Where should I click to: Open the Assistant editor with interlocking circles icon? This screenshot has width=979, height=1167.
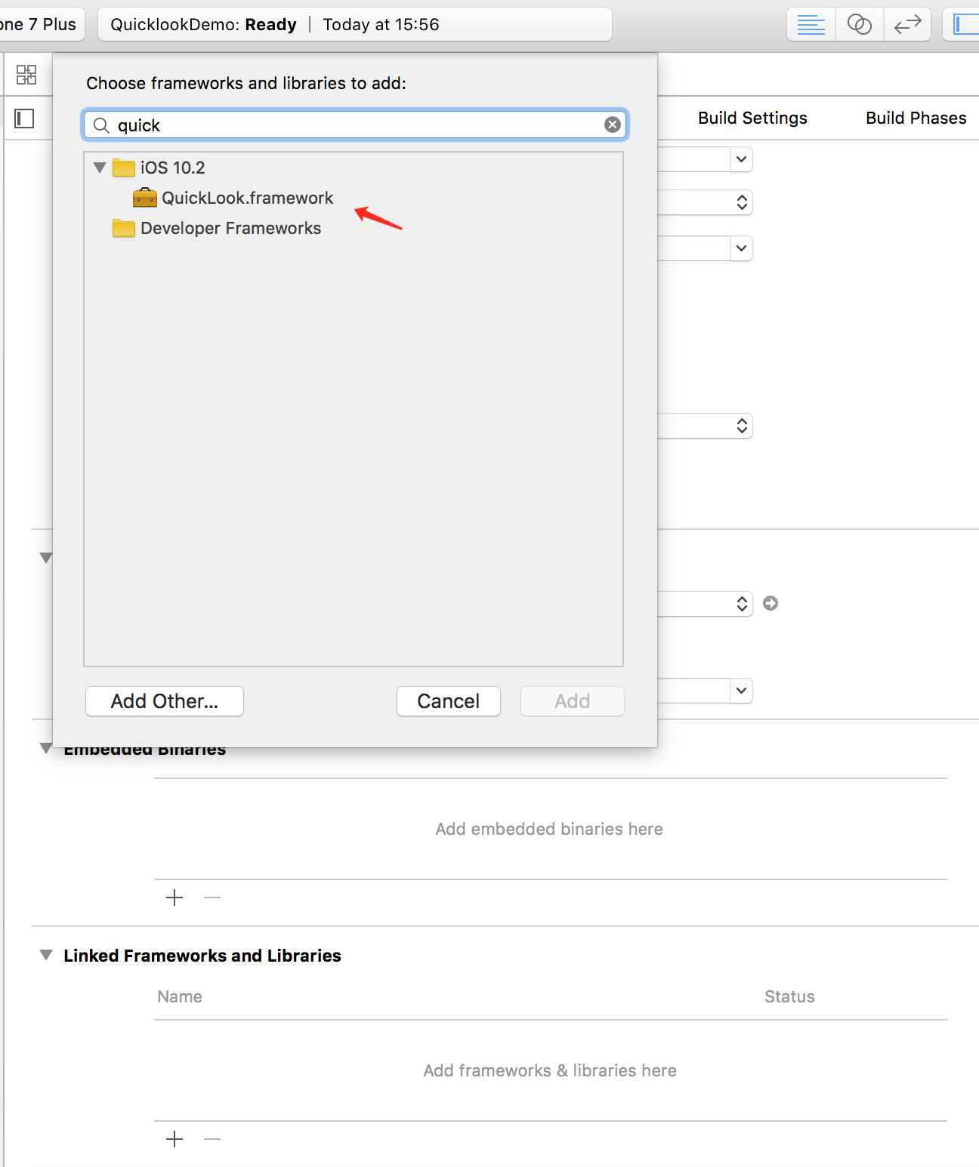pyautogui.click(x=859, y=23)
